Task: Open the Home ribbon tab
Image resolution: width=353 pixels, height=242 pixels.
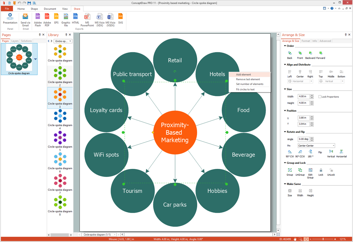Action: [x=21, y=9]
